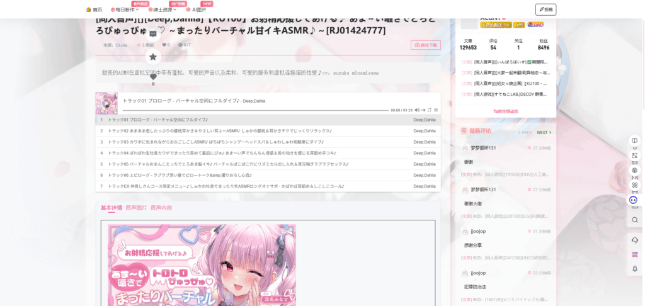Screen dimensions: 645x306
Task: Go to 首页 home in top navigation
Action: click(x=94, y=9)
